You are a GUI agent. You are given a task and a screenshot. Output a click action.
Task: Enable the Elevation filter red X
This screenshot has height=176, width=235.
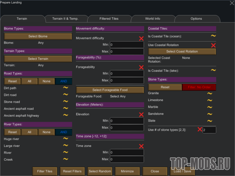141,115
